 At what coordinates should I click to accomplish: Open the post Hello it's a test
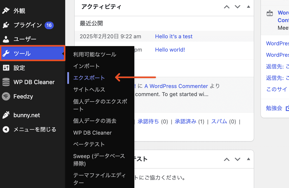pos(174,36)
